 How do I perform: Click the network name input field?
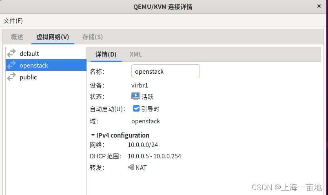[165, 71]
